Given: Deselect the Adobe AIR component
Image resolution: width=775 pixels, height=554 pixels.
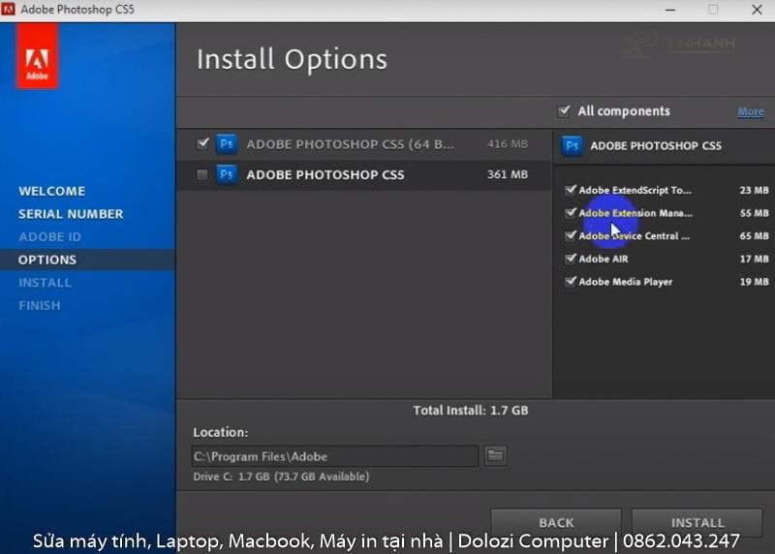Looking at the screenshot, I should click(x=571, y=259).
